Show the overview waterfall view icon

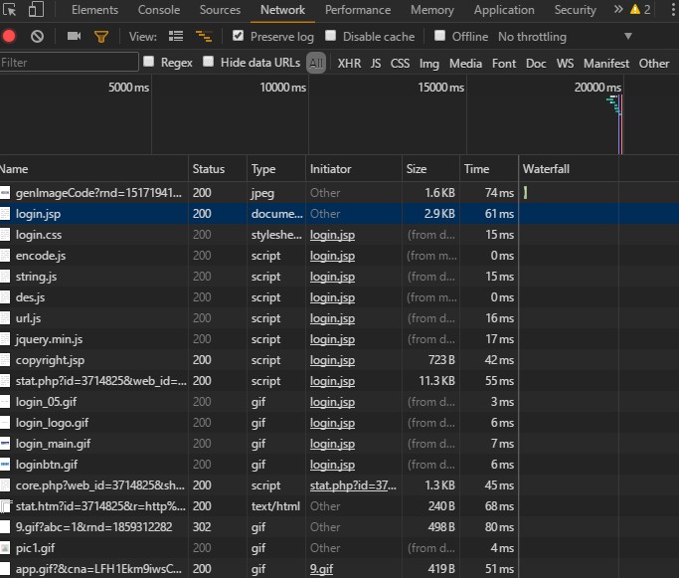pos(204,37)
